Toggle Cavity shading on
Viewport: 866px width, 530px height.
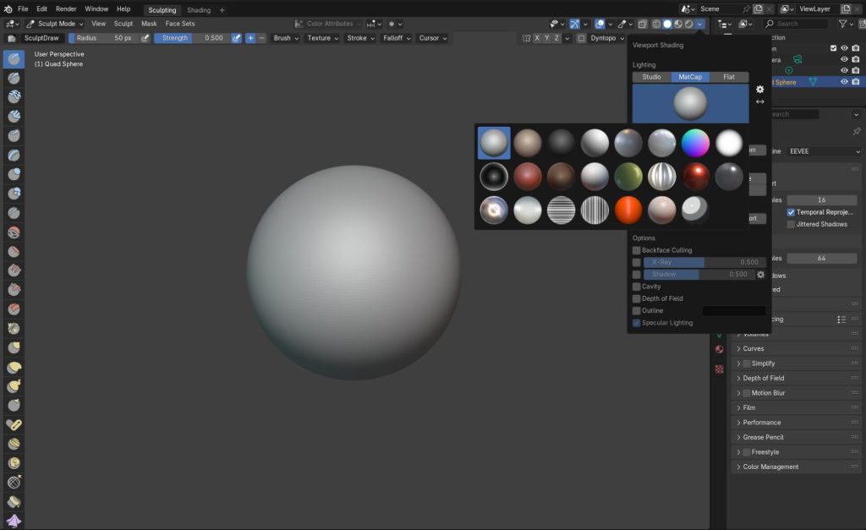[x=637, y=286]
